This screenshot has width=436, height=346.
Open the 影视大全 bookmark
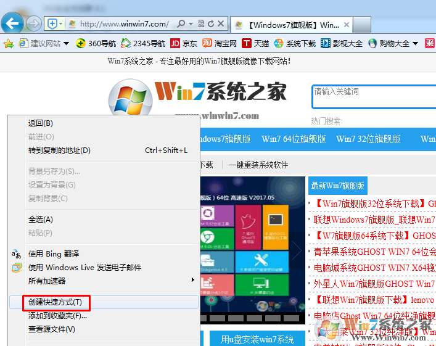pyautogui.click(x=342, y=43)
